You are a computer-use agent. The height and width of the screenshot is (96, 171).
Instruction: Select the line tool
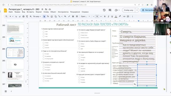click(x=59, y=17)
